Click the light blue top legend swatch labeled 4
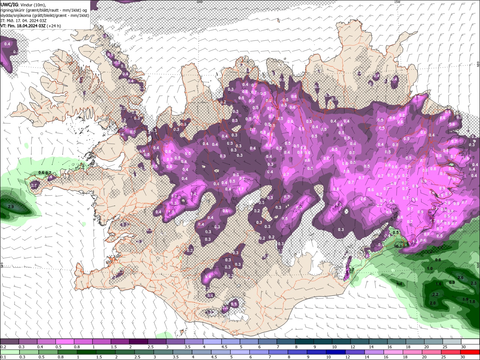The width and height of the screenshot is (480, 360). (x=212, y=342)
